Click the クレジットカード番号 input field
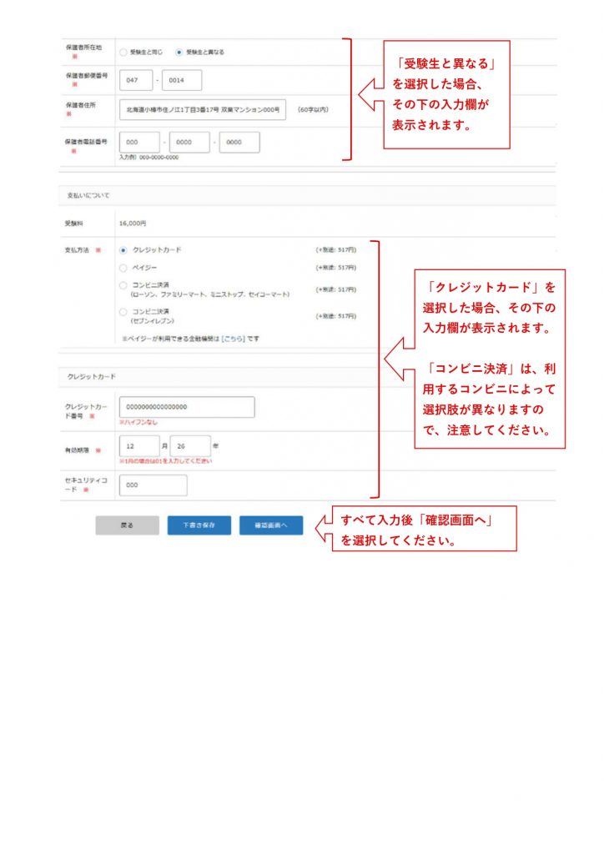Screen dimensions: 604x854 pos(187,407)
